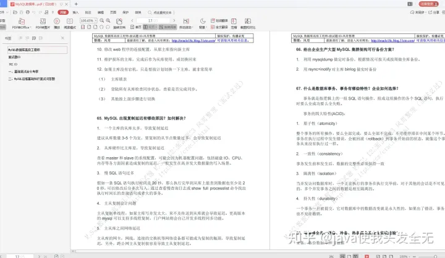Click the PDF to image converter icon
Viewport: 445px width, 258px height.
coord(43,21)
